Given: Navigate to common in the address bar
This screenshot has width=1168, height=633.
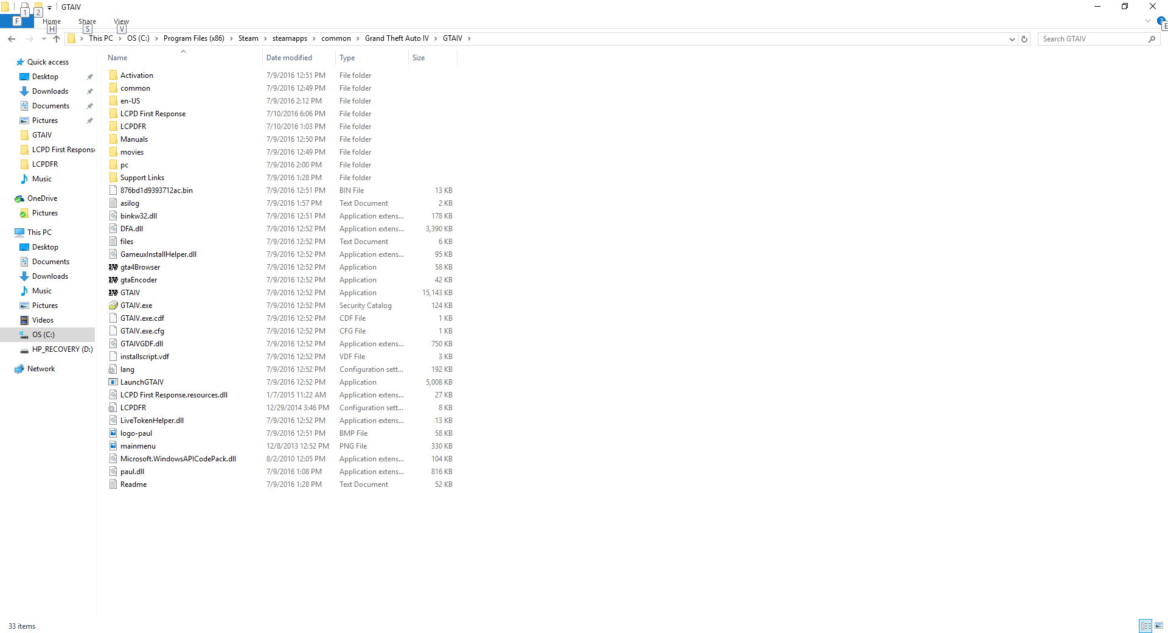Looking at the screenshot, I should point(336,38).
